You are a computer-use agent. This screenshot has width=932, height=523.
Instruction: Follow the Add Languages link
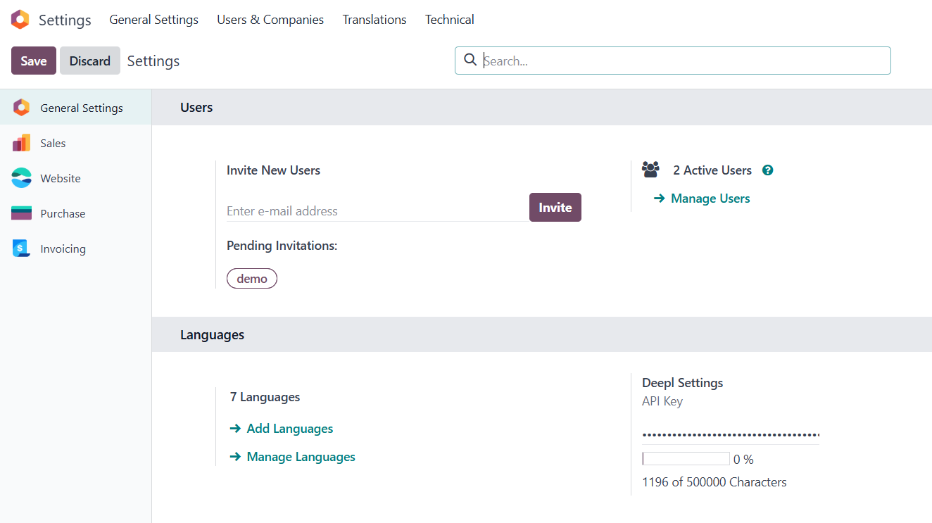(x=289, y=429)
